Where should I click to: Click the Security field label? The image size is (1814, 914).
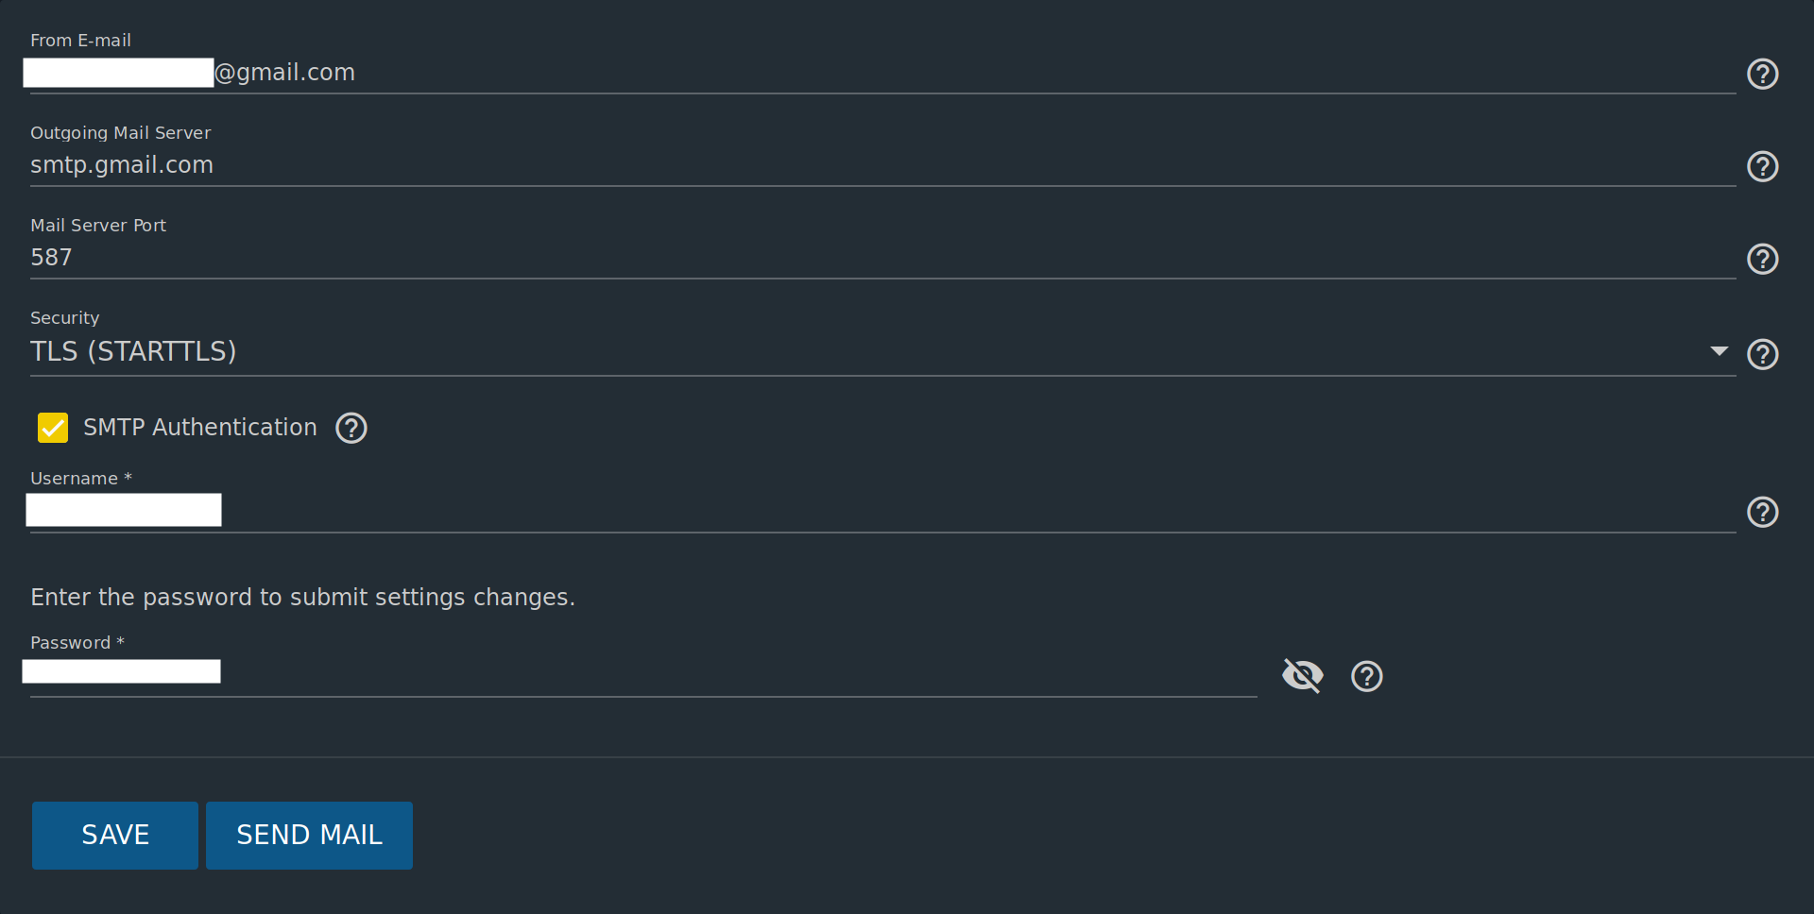[64, 318]
